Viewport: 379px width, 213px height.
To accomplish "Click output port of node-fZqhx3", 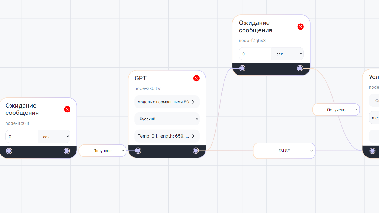I will coord(300,68).
